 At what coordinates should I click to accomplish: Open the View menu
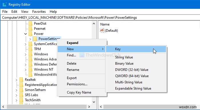[x=25, y=12]
